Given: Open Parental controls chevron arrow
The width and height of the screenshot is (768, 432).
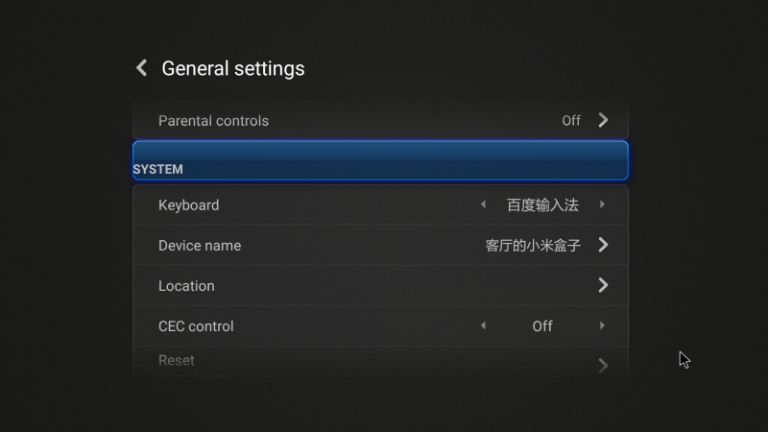Looking at the screenshot, I should click(x=603, y=120).
